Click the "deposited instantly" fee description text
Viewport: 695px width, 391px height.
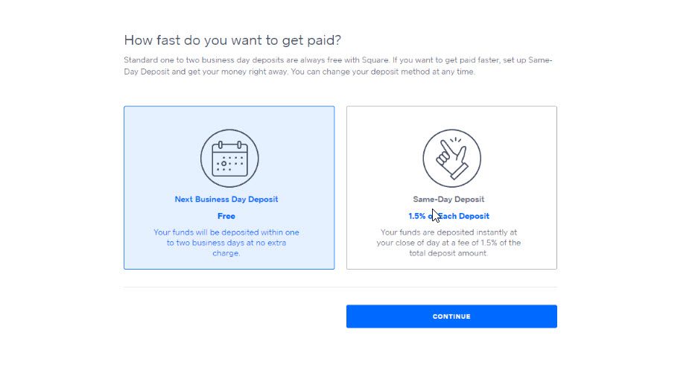[448, 243]
